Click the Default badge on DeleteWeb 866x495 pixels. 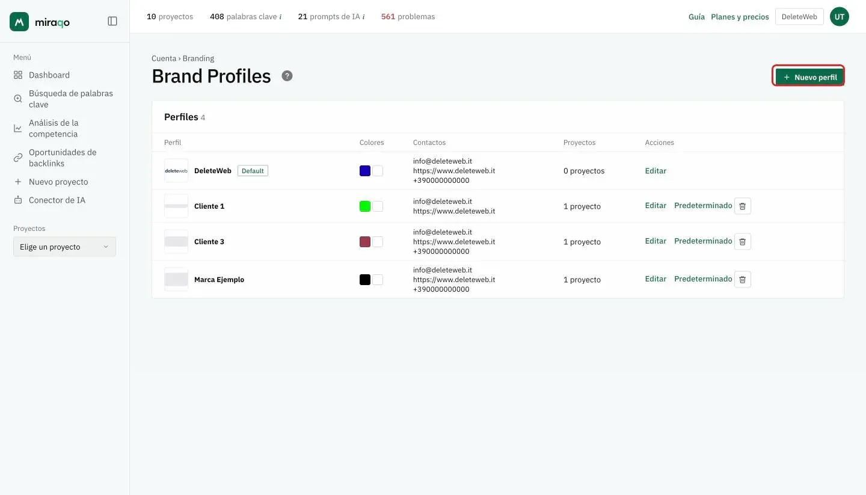pyautogui.click(x=253, y=171)
